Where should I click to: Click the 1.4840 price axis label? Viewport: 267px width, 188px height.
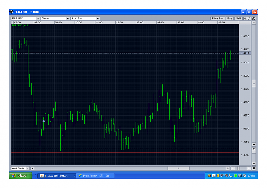click(x=245, y=155)
